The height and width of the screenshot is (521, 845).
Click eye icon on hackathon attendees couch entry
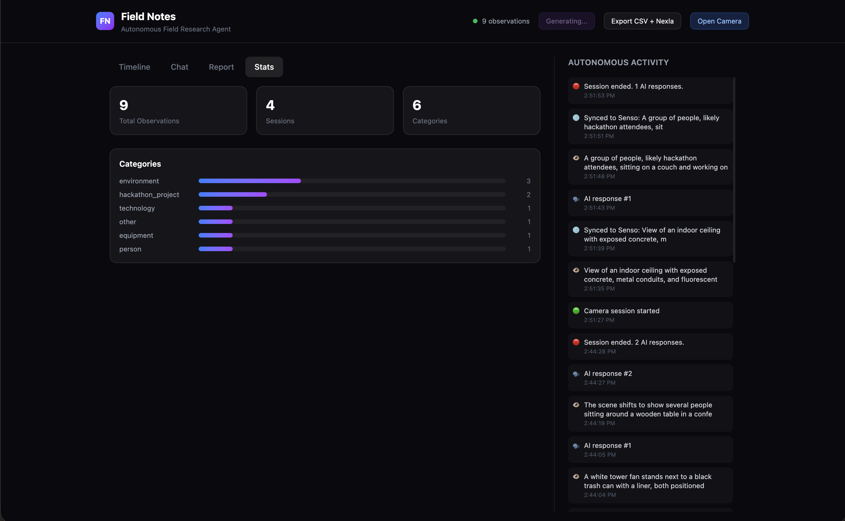[x=576, y=158]
